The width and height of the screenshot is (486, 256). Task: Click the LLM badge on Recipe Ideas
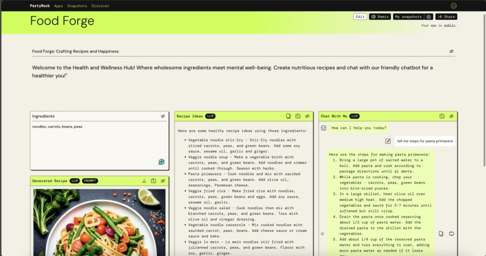click(210, 116)
